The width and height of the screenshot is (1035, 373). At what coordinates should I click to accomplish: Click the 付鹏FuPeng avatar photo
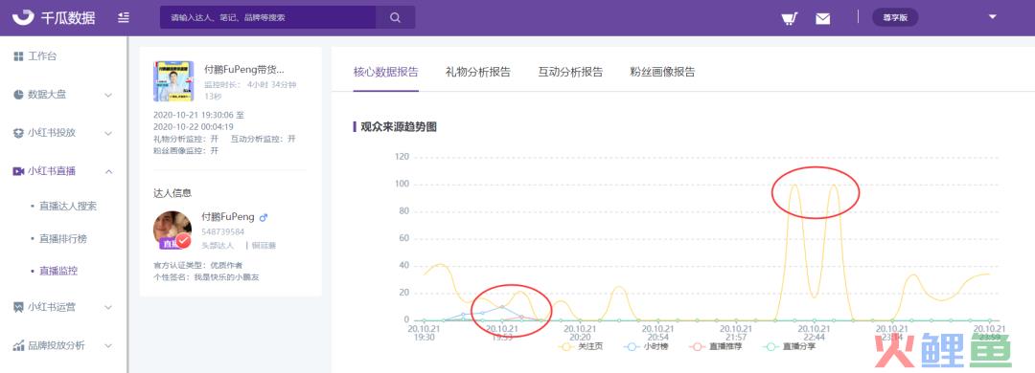click(x=172, y=230)
